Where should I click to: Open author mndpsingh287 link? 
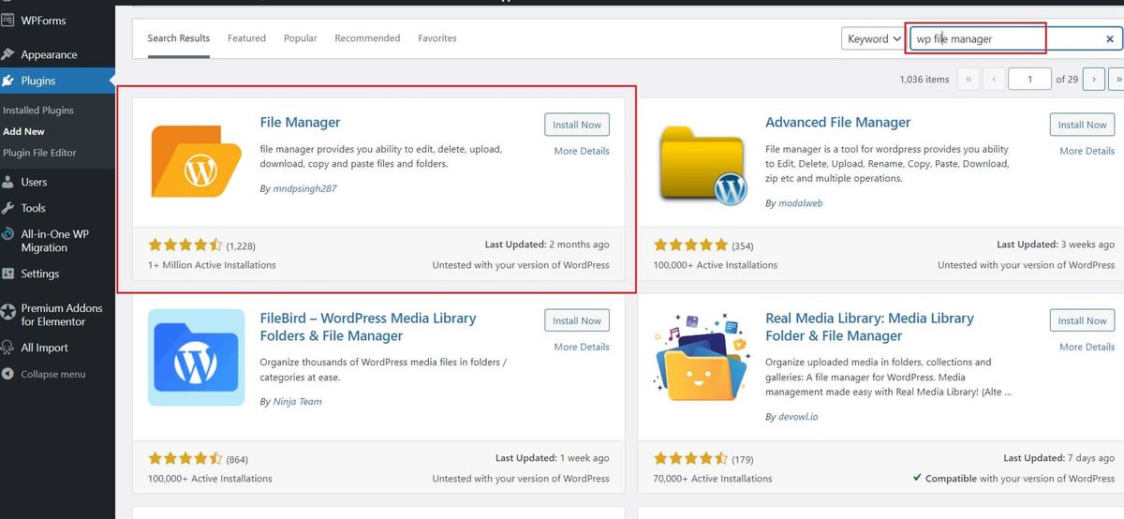point(304,188)
